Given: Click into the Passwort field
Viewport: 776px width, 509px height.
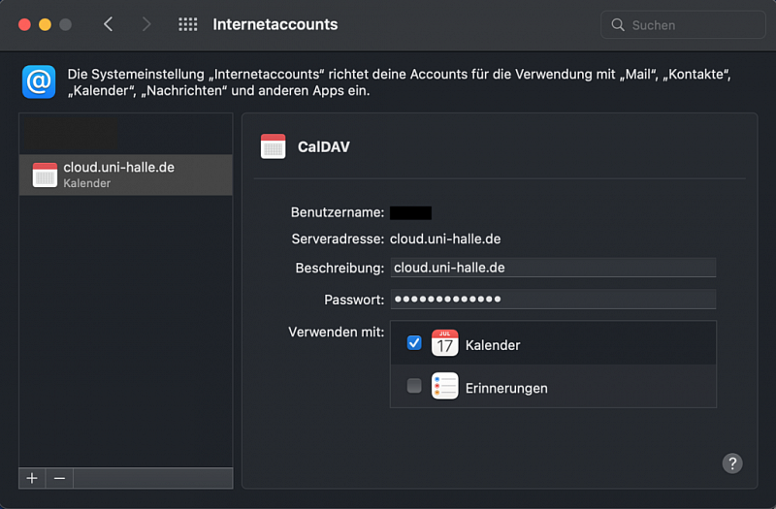Looking at the screenshot, I should 553,299.
